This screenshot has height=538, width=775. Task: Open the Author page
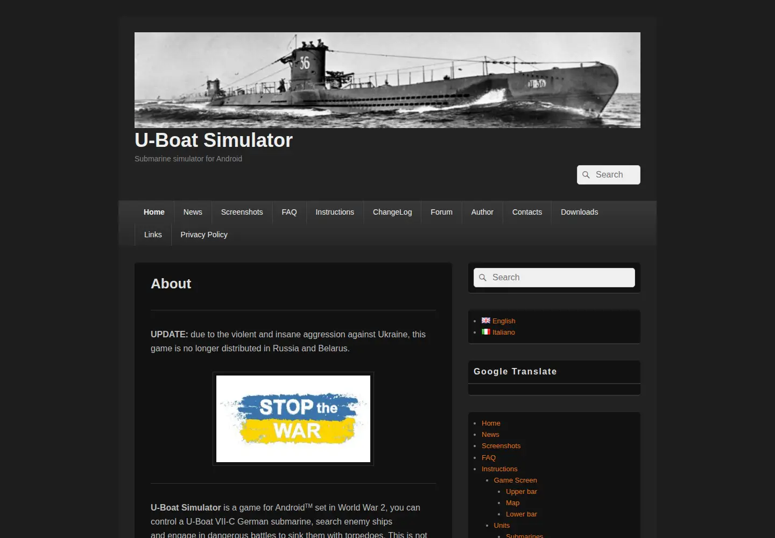point(482,212)
